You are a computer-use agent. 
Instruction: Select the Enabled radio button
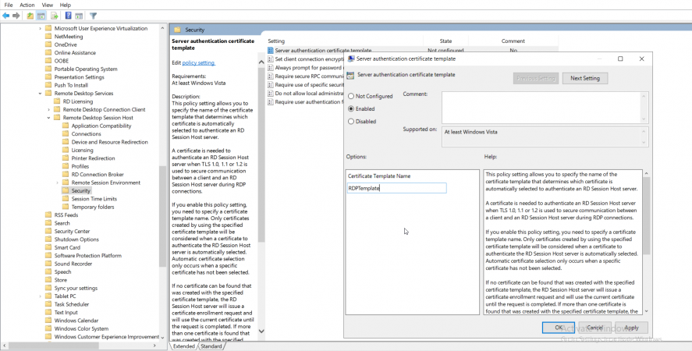pyautogui.click(x=351, y=109)
